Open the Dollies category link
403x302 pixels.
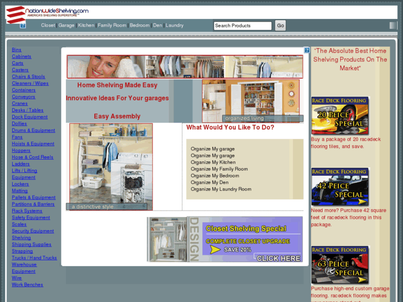coord(19,123)
